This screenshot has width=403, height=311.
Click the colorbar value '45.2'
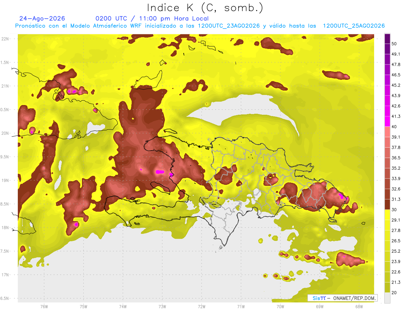[x=396, y=85]
